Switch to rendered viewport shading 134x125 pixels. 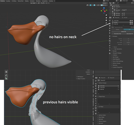tap(105, 5)
